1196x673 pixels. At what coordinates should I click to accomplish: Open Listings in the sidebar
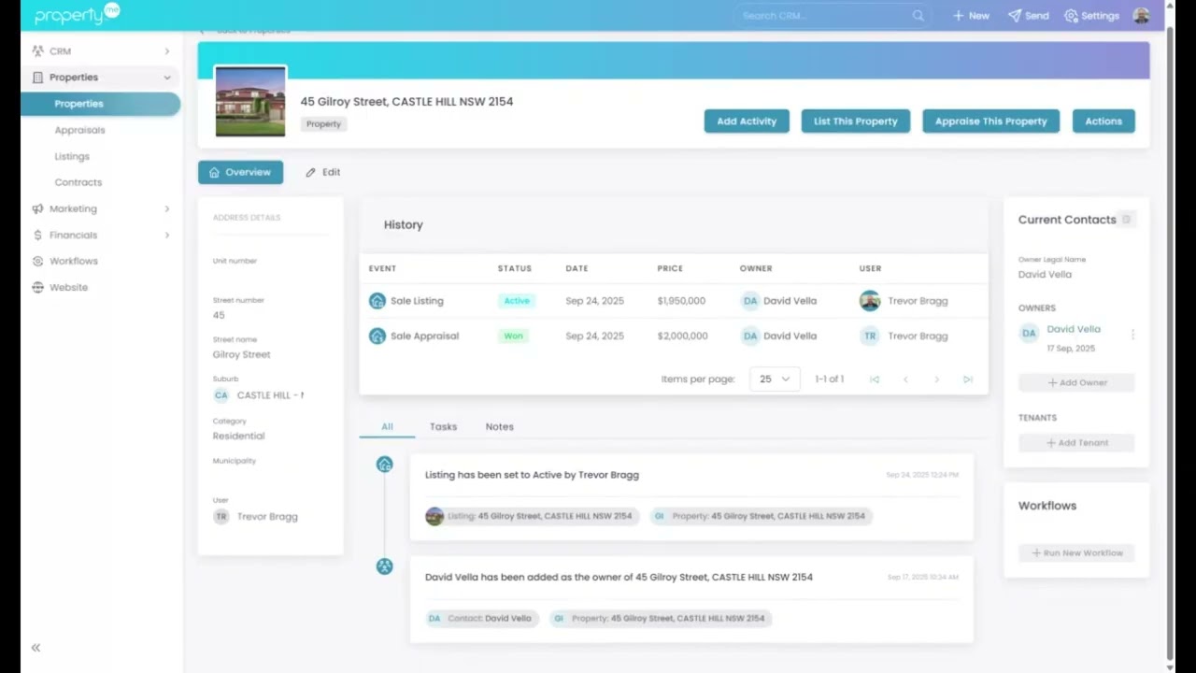click(72, 156)
